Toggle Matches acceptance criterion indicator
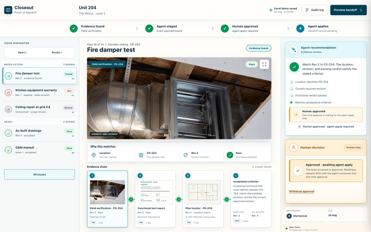 [291, 103]
